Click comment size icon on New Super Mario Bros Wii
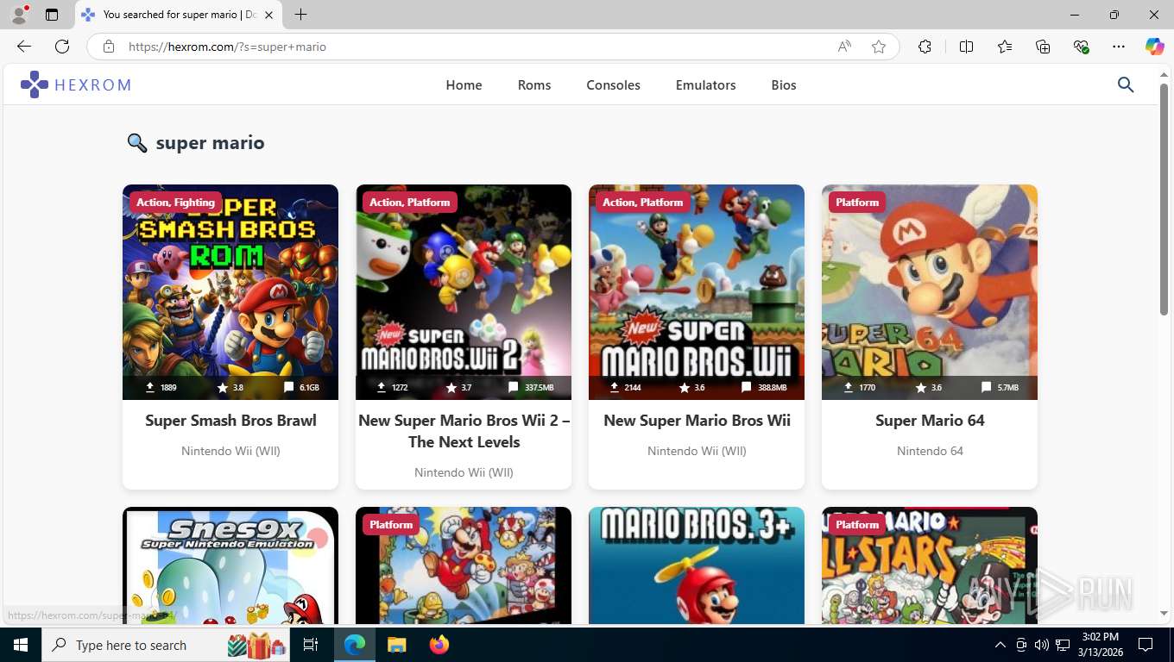The height and width of the screenshot is (662, 1174). click(x=746, y=388)
